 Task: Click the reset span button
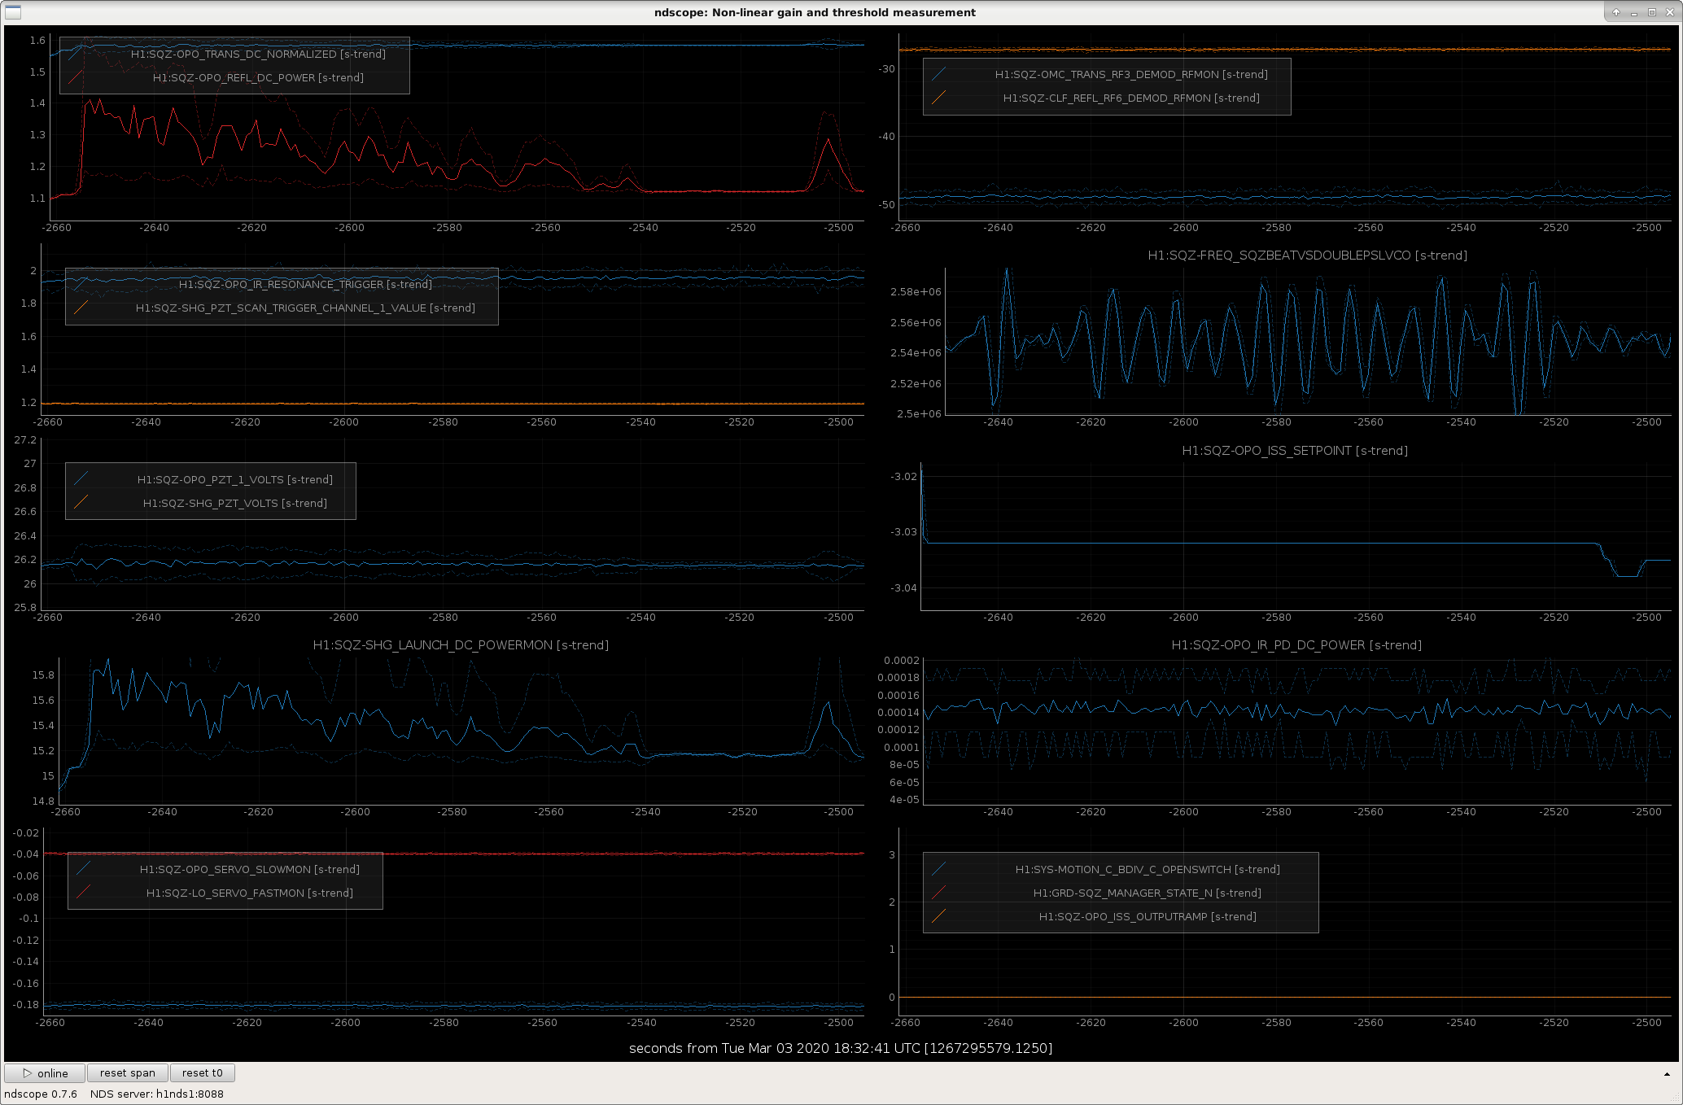click(x=128, y=1072)
